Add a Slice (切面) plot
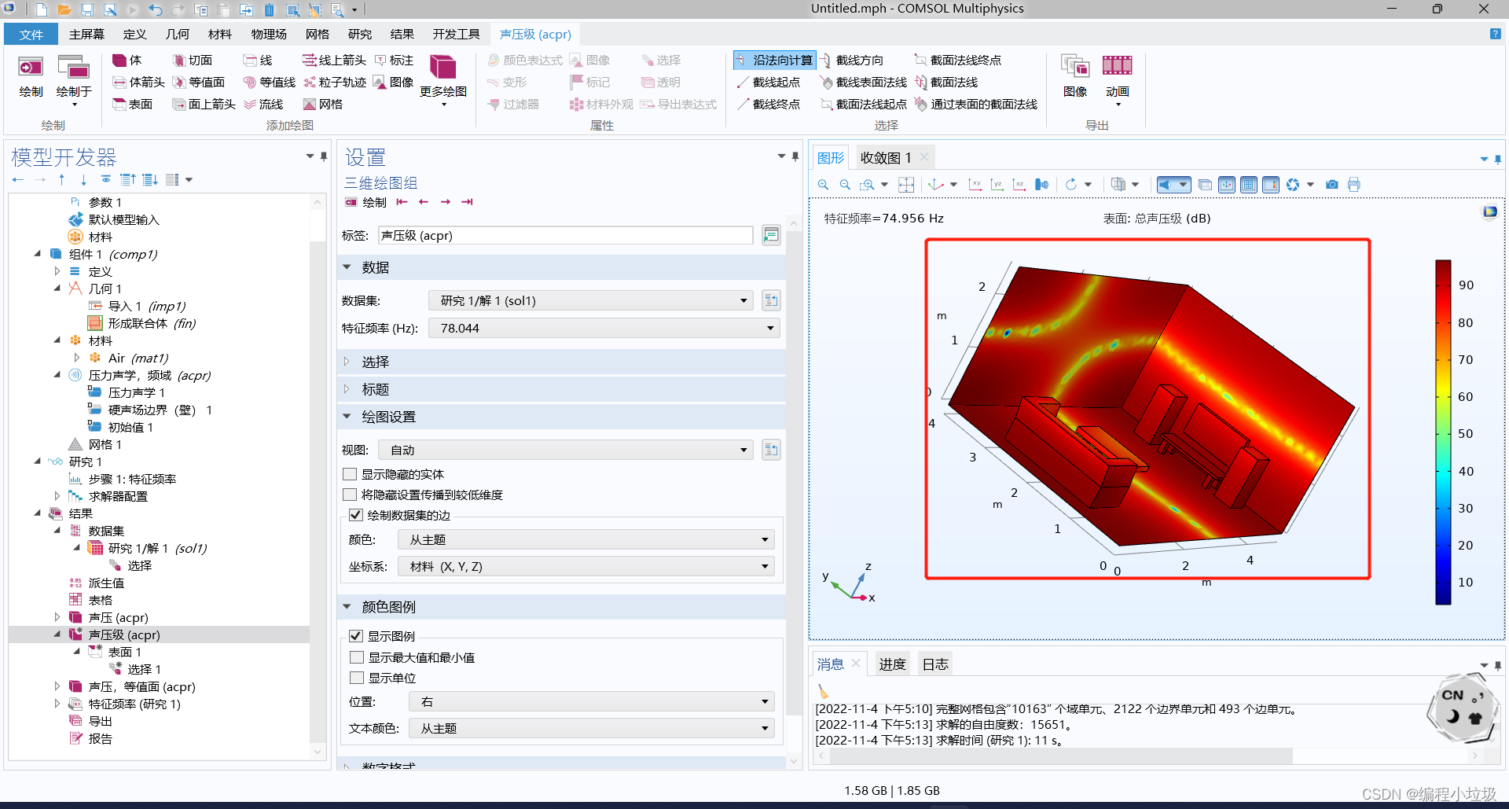The width and height of the screenshot is (1509, 809). click(x=193, y=61)
